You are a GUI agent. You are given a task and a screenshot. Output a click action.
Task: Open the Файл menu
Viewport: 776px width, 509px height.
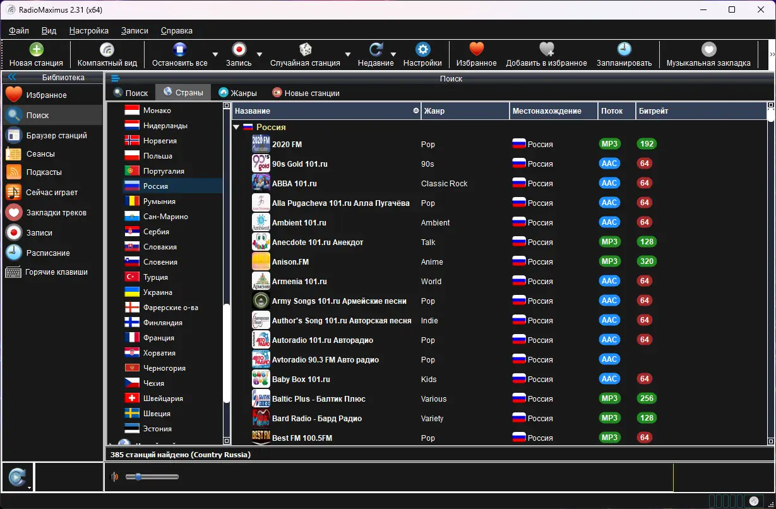(x=19, y=30)
